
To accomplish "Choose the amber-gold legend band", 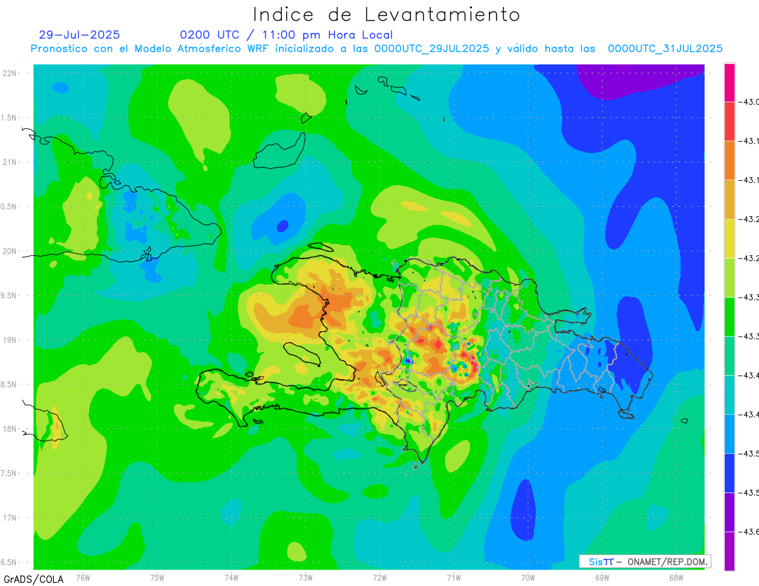I will point(729,200).
